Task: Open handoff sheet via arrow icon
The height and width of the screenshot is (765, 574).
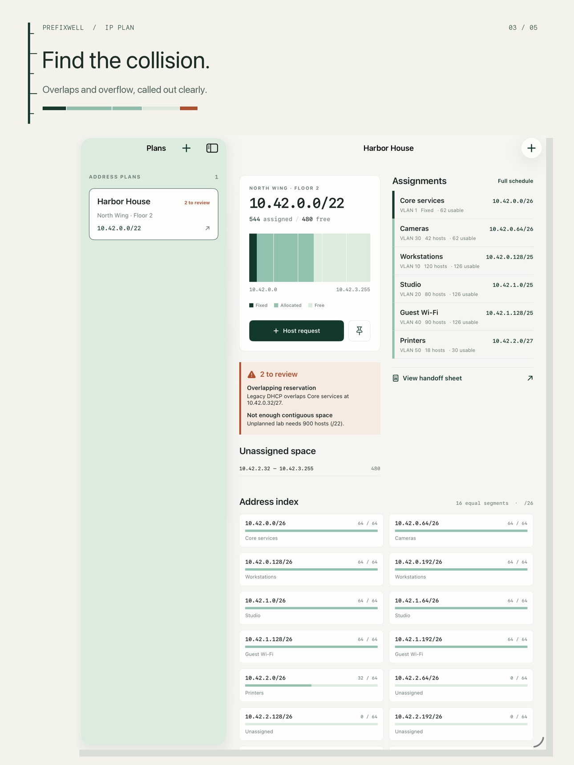Action: click(x=530, y=378)
